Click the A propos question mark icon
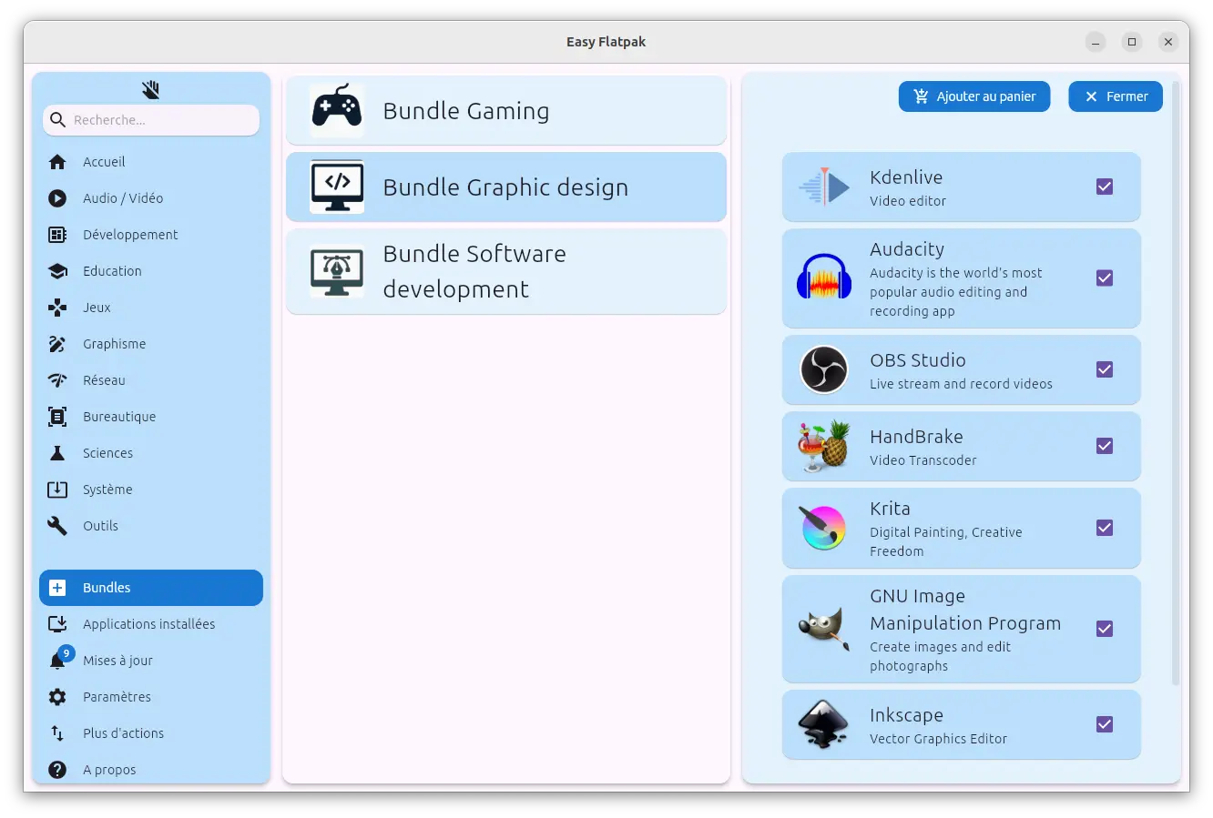The width and height of the screenshot is (1213, 818). point(57,770)
